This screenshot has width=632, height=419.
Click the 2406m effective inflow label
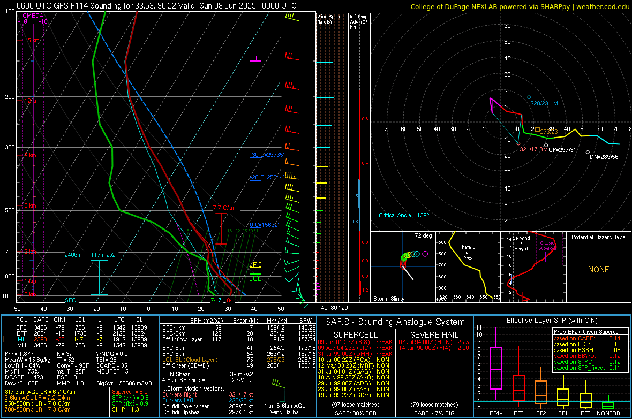tap(73, 255)
